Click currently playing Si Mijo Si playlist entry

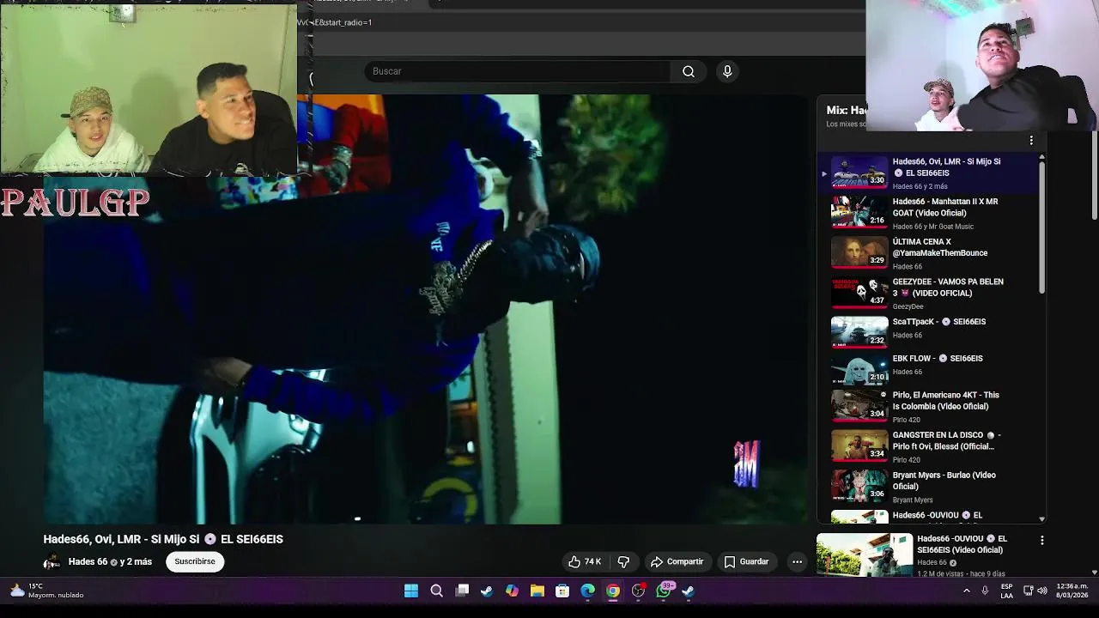pyautogui.click(x=927, y=173)
